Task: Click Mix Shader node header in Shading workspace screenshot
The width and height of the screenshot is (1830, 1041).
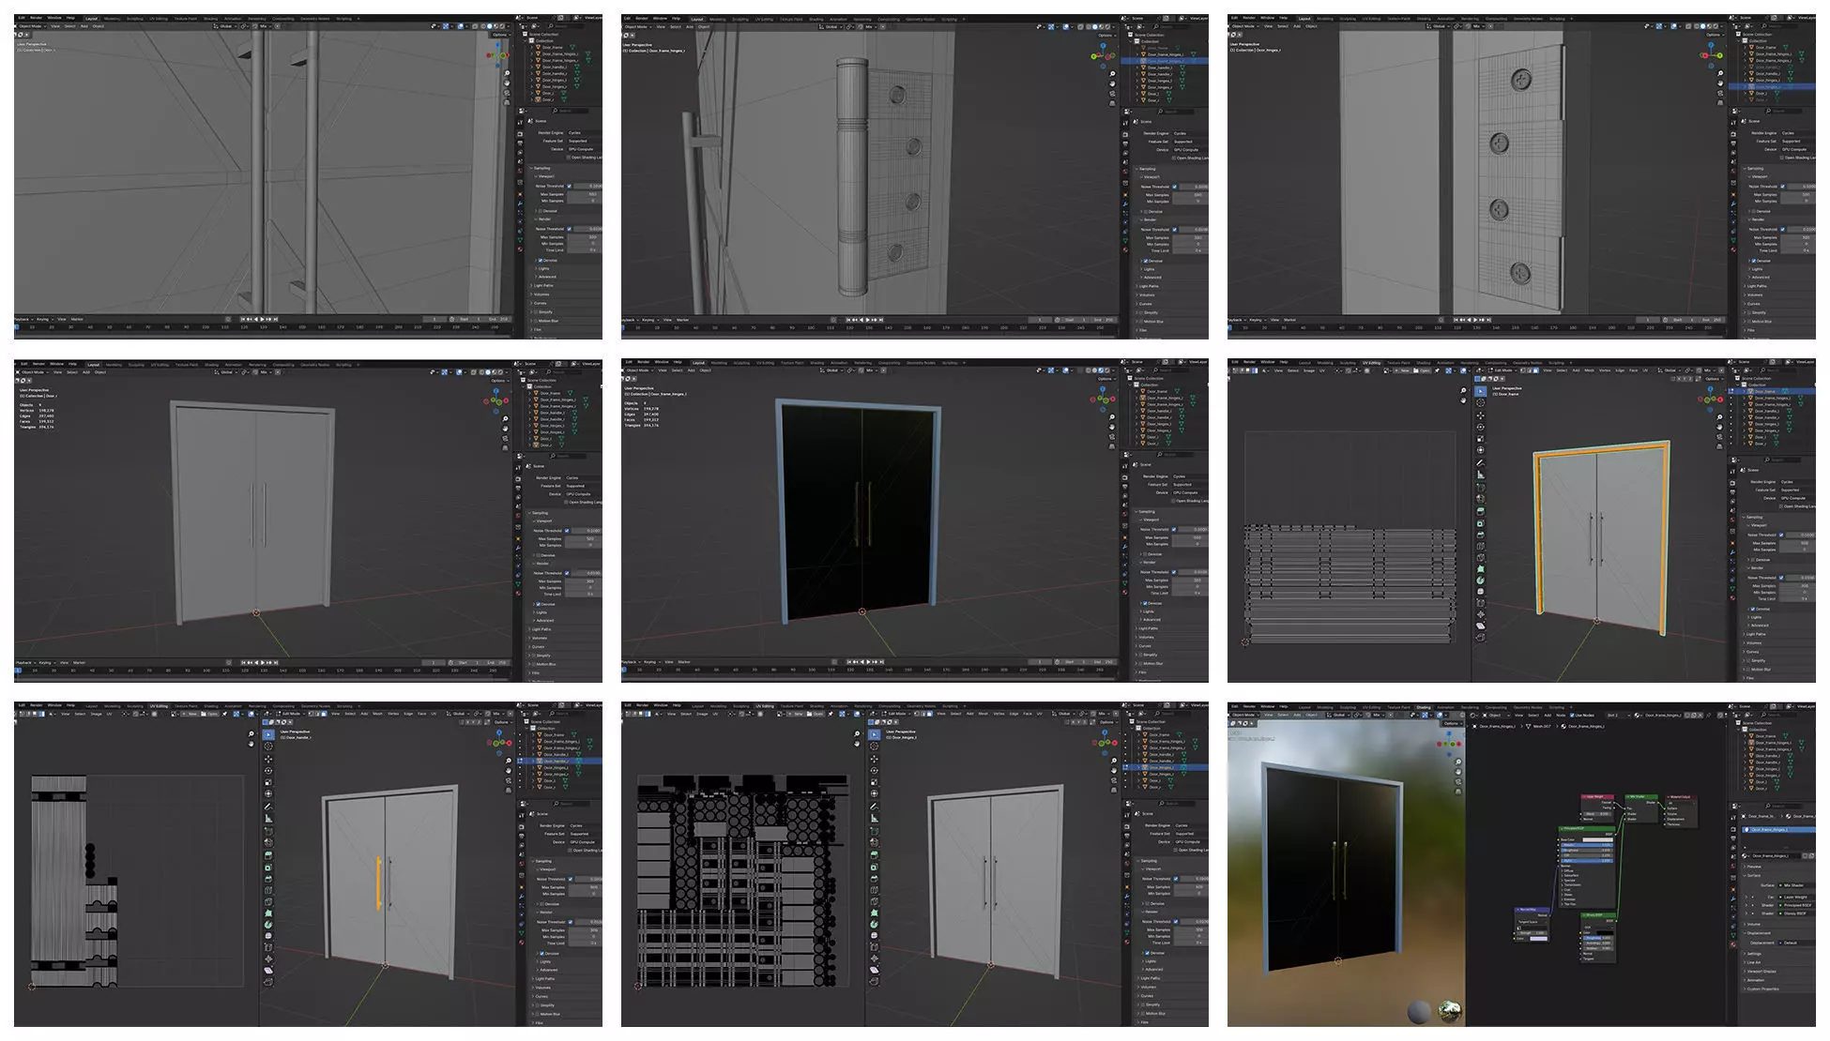Action: (x=1641, y=796)
